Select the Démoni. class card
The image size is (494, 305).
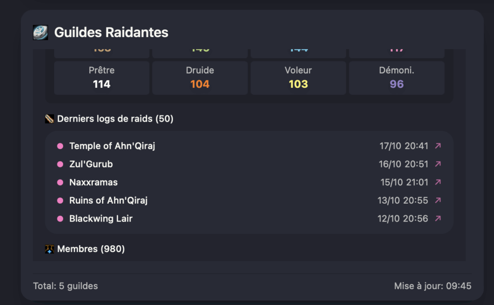click(397, 78)
